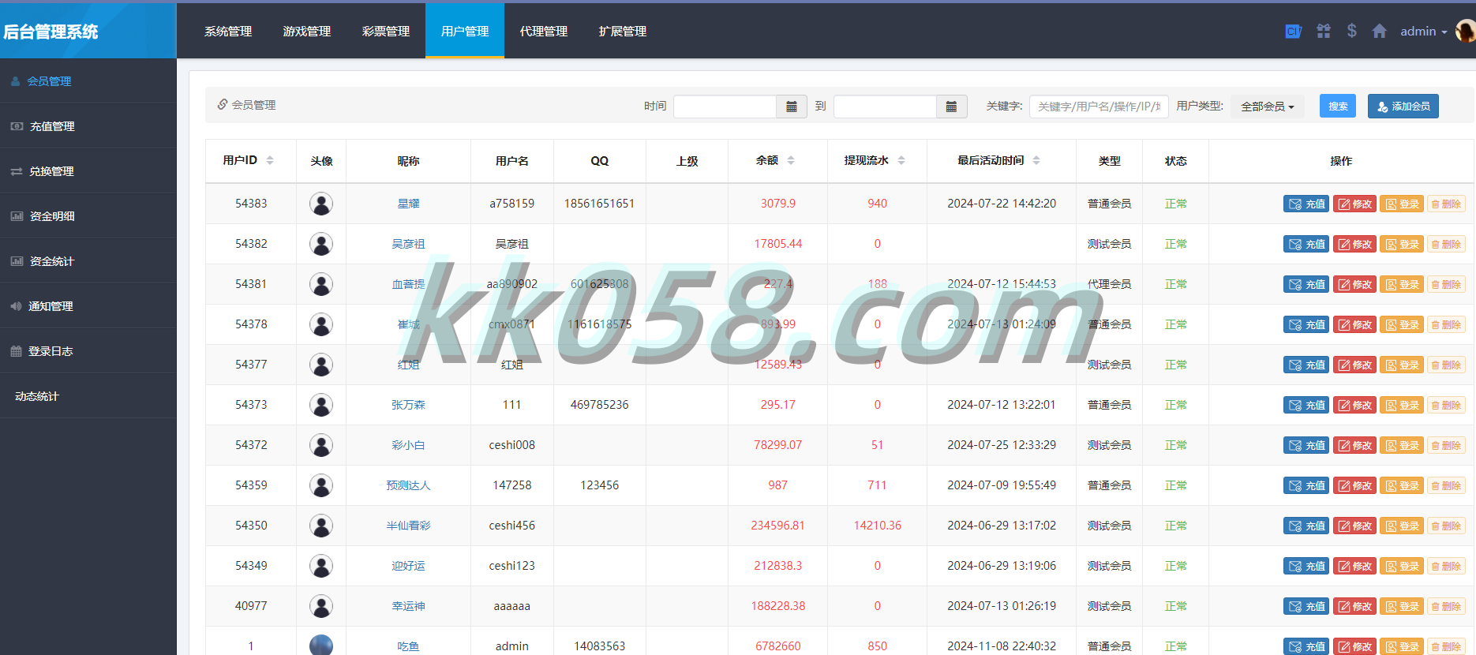Screen dimensions: 1476x655
Task: Open nickname link 彩小白
Action: coord(408,445)
